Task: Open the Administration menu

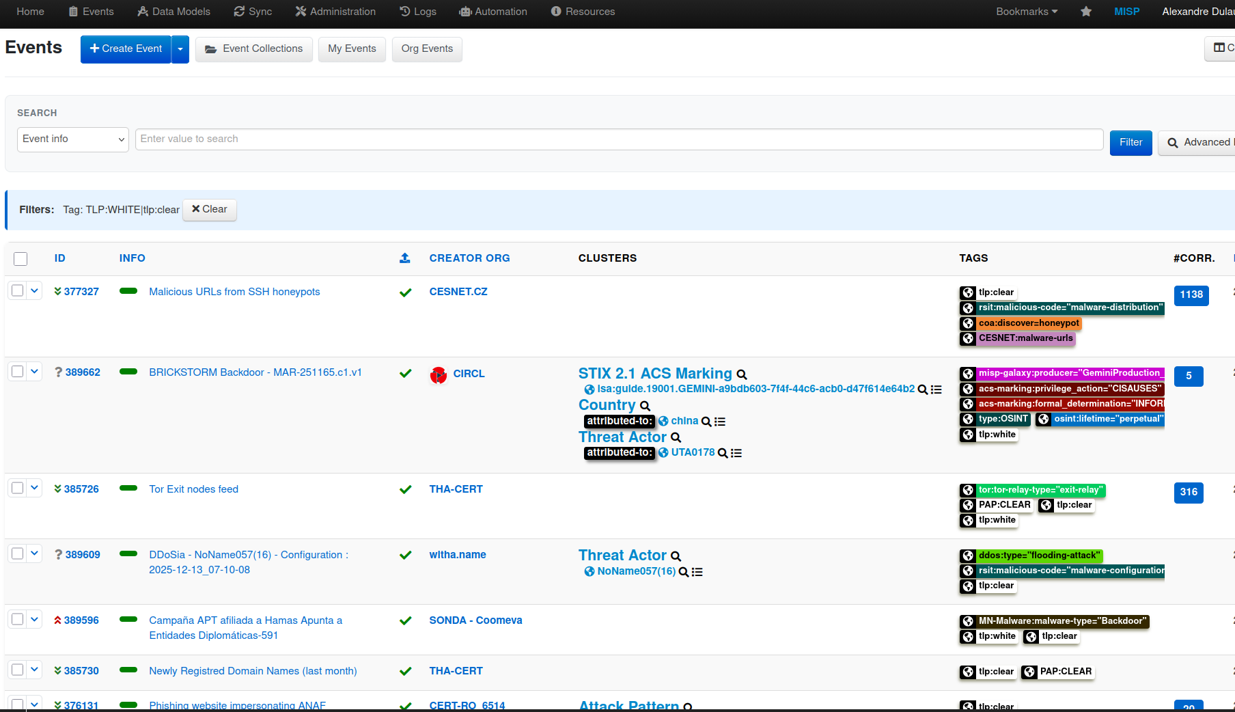Action: tap(335, 12)
